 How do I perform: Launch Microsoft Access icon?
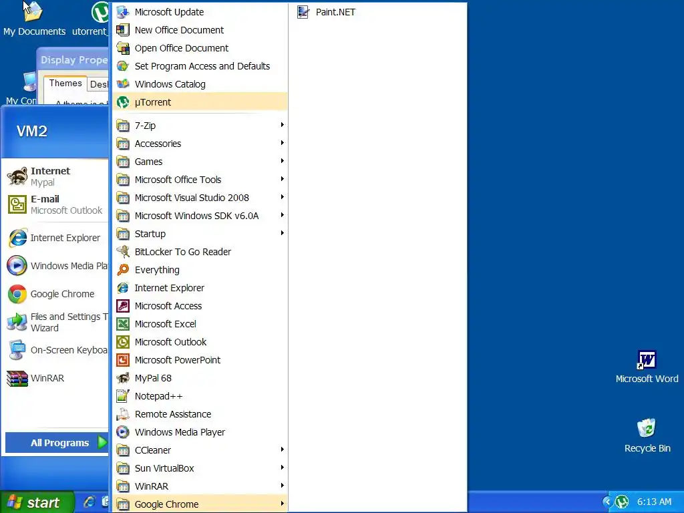click(x=123, y=306)
